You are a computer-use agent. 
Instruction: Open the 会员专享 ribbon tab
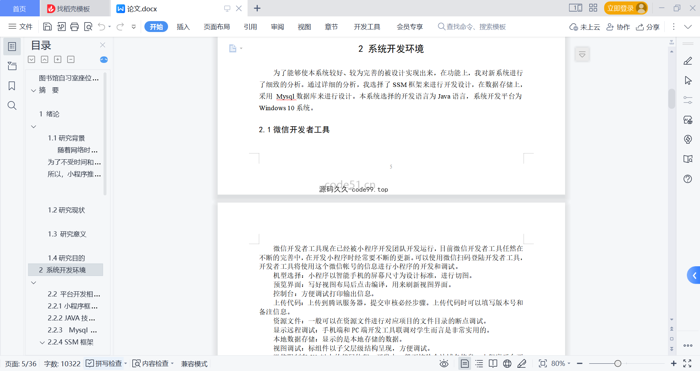[409, 27]
